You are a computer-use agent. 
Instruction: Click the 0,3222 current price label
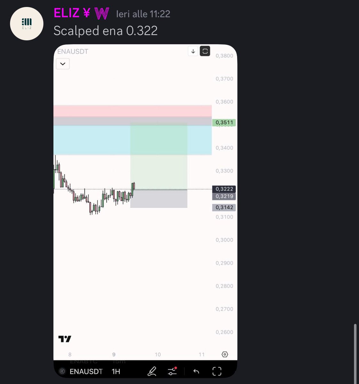coord(224,189)
